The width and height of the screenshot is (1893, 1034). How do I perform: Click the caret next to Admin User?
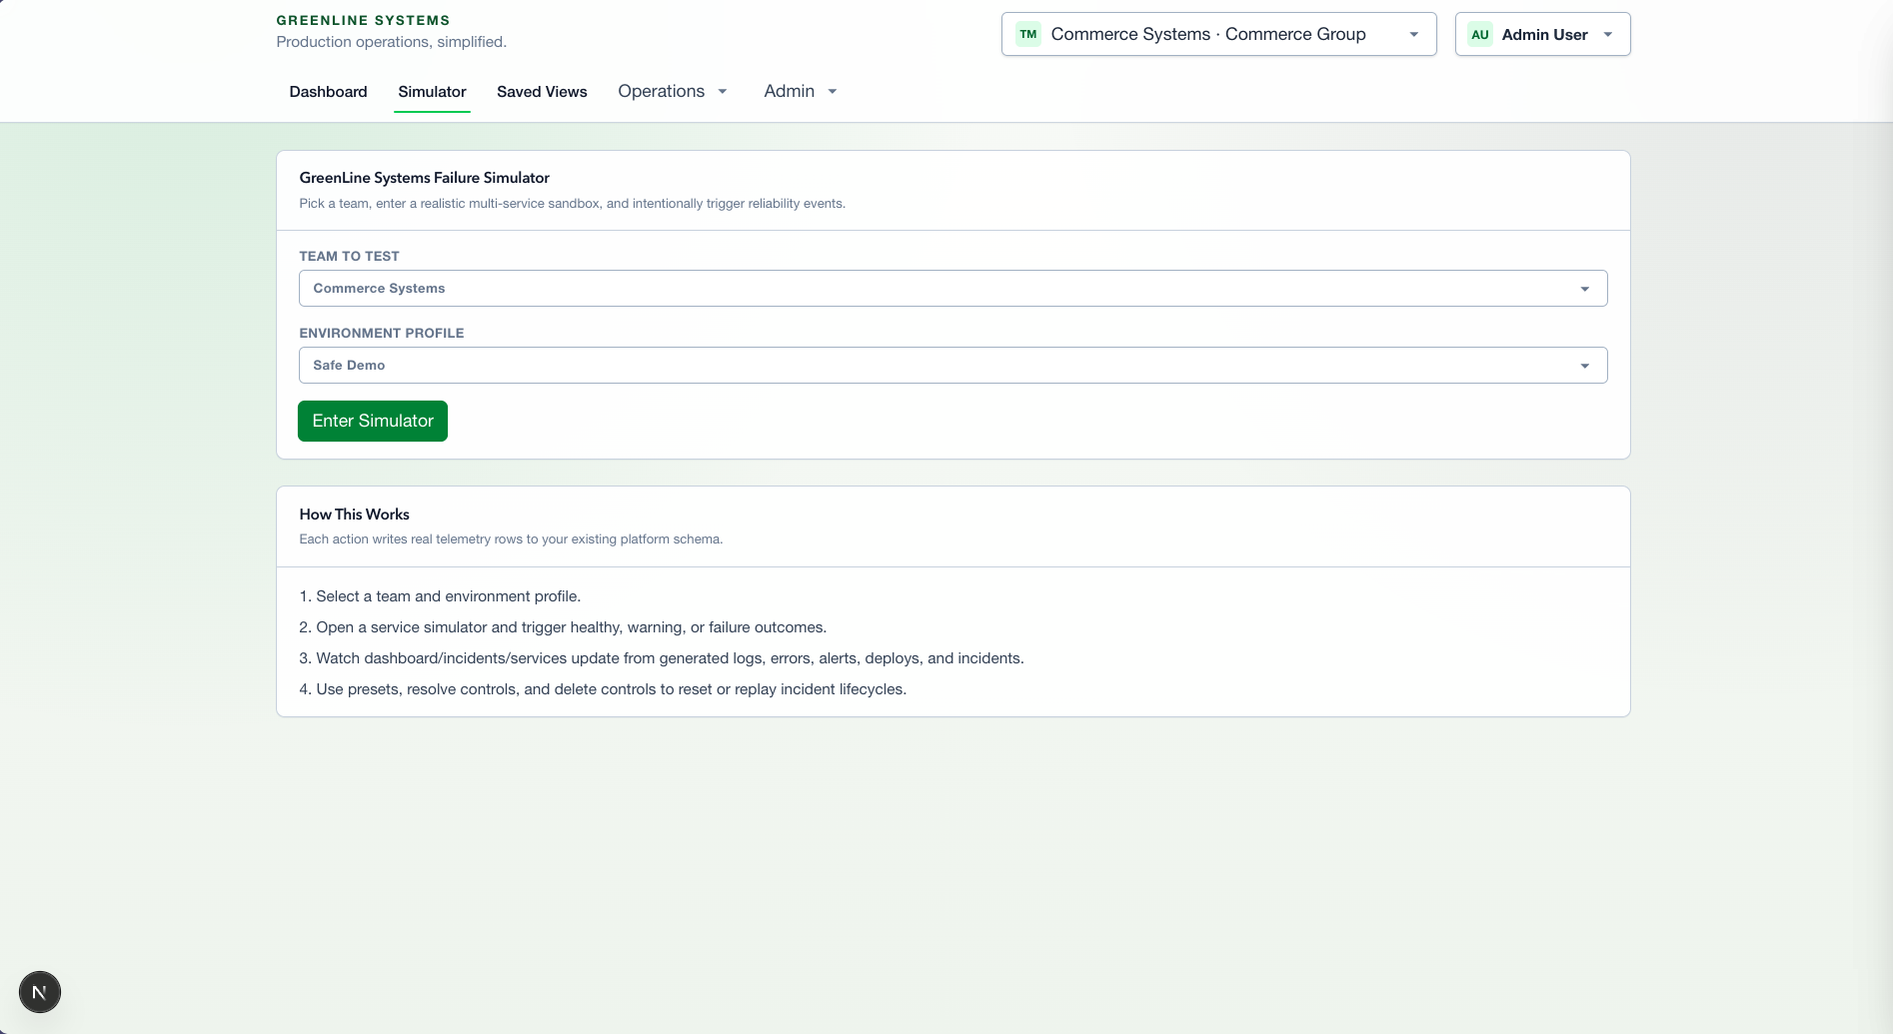[1608, 34]
